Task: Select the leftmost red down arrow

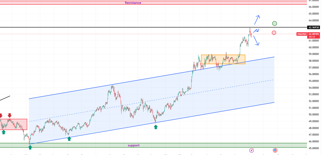Action: point(1,116)
